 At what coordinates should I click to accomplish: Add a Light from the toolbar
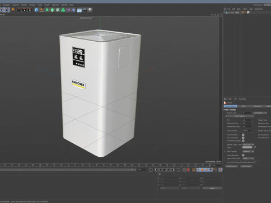pyautogui.click(x=90, y=10)
